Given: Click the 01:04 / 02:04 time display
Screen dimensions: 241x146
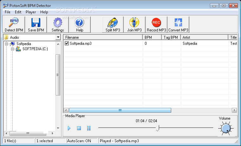Looking at the screenshot, I should [146, 121].
